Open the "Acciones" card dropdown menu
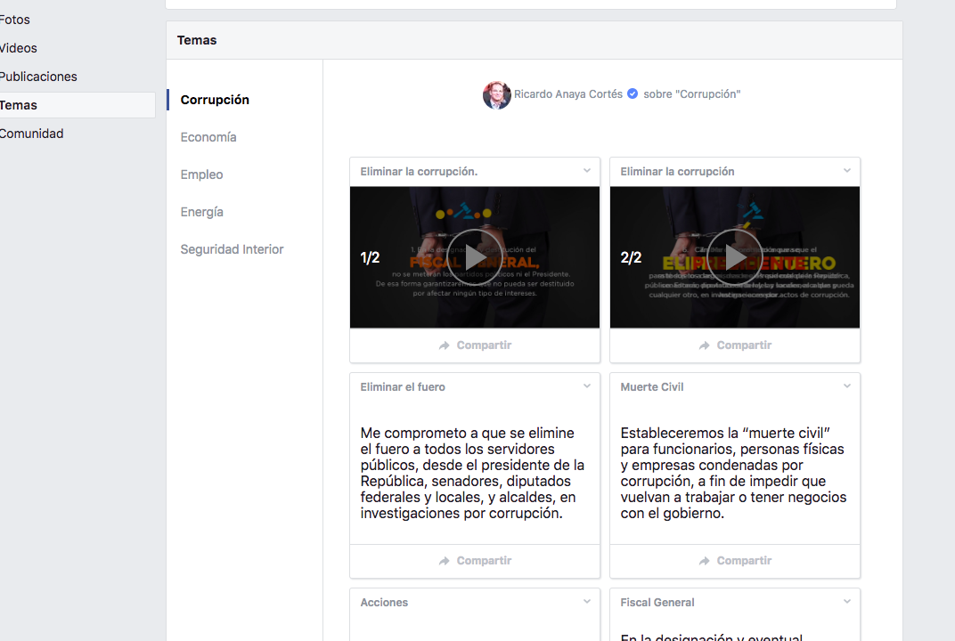The width and height of the screenshot is (955, 641). pyautogui.click(x=586, y=601)
